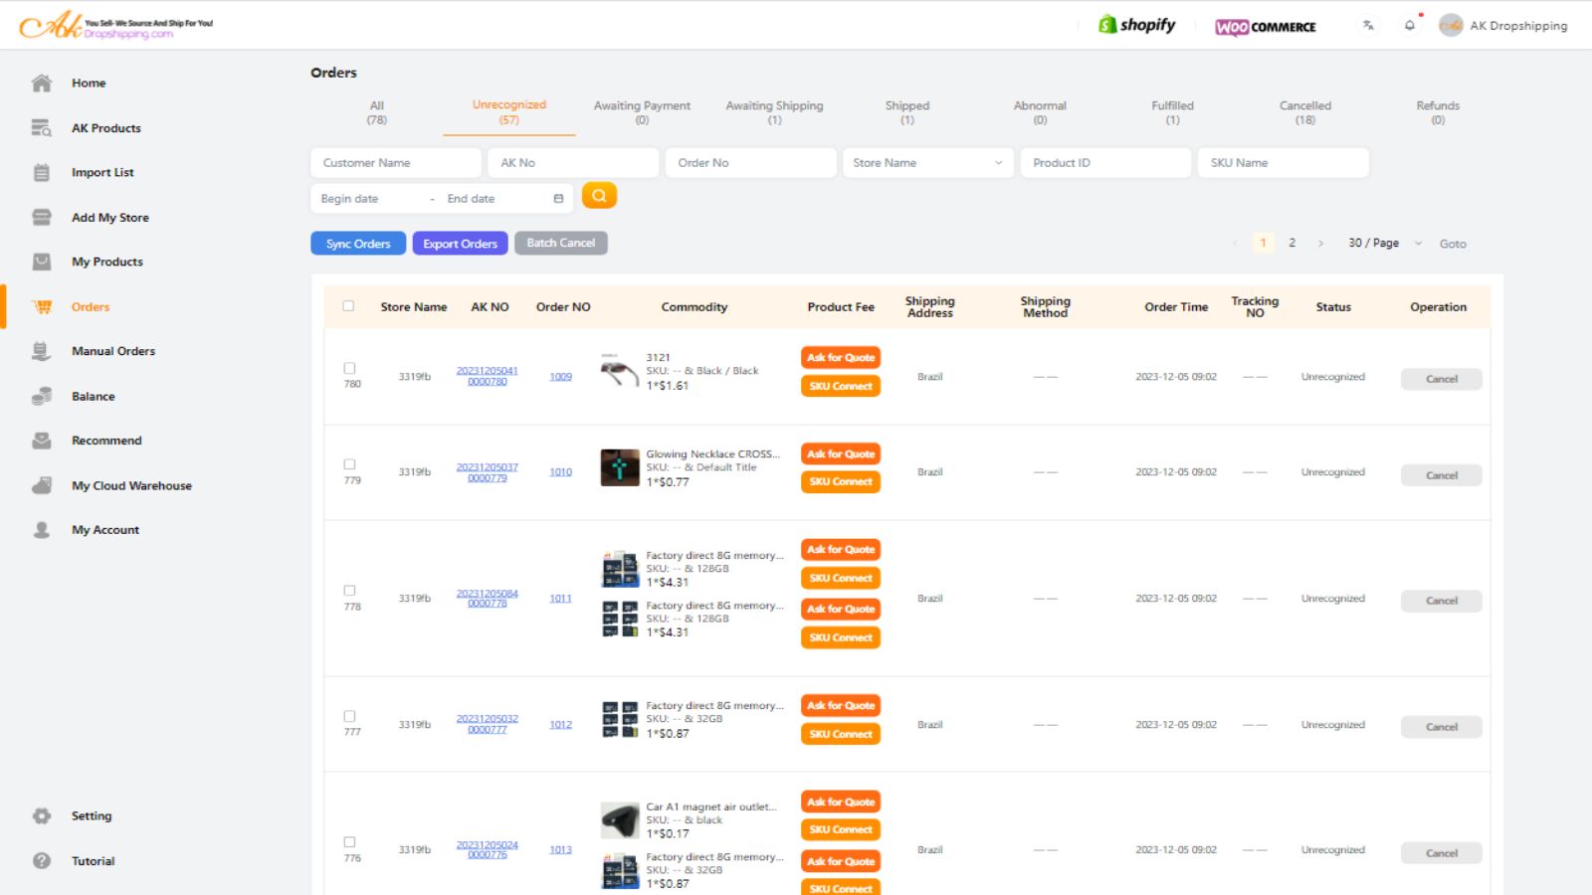The height and width of the screenshot is (895, 1592).
Task: Open Add My Store sidebar icon
Action: 42,218
